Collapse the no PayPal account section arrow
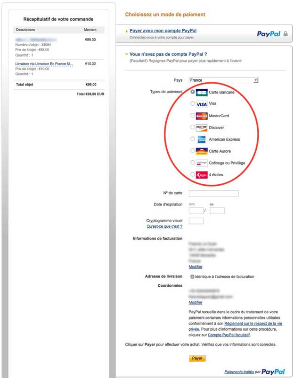Screen dimensions: 294x378 pyautogui.click(x=127, y=54)
